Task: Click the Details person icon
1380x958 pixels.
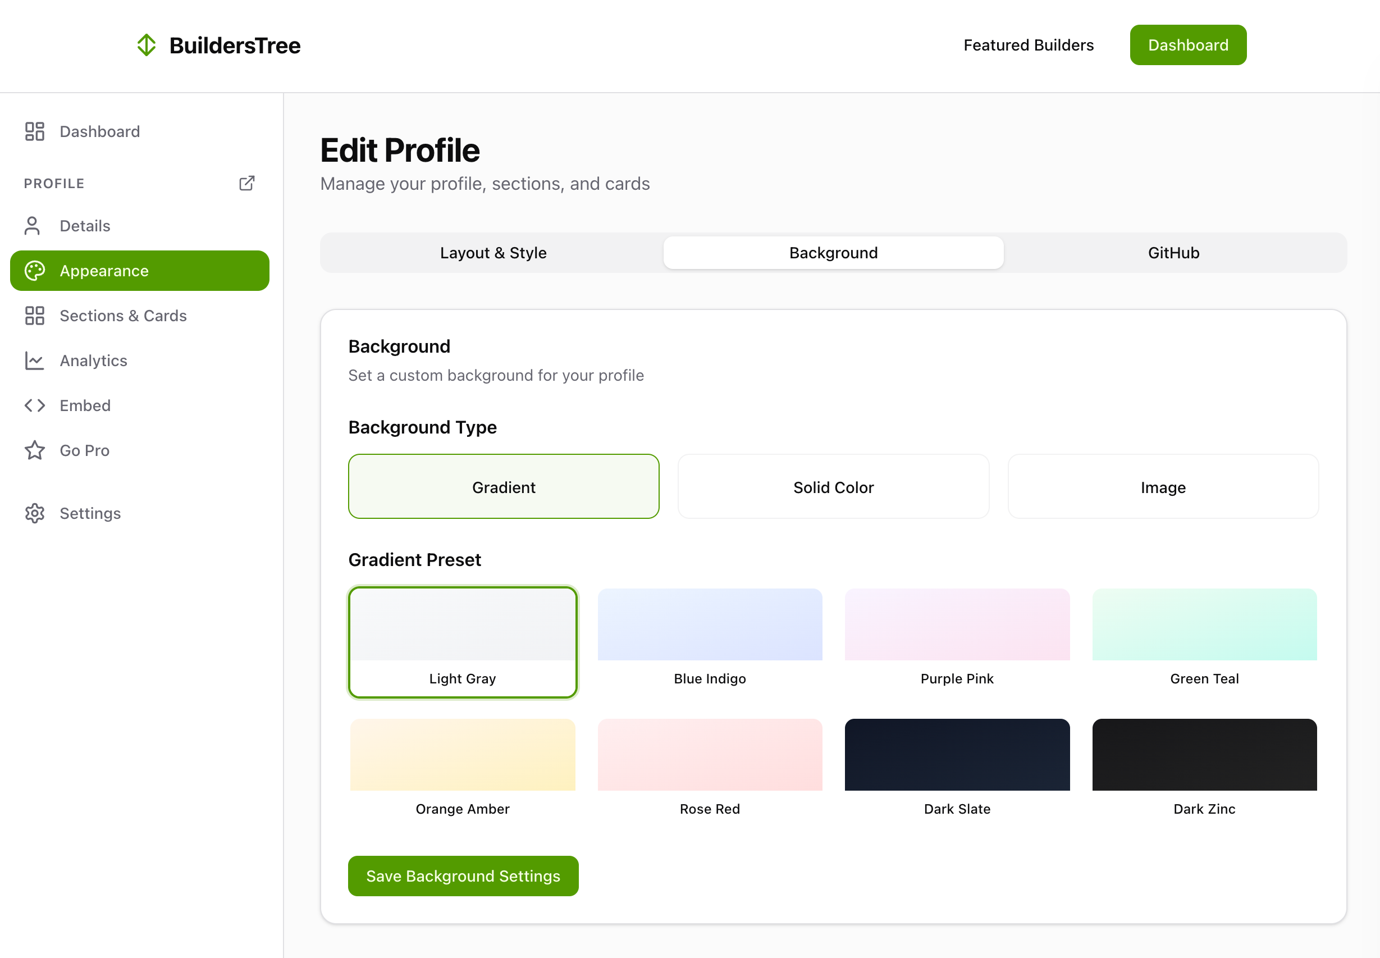Action: pyautogui.click(x=33, y=226)
